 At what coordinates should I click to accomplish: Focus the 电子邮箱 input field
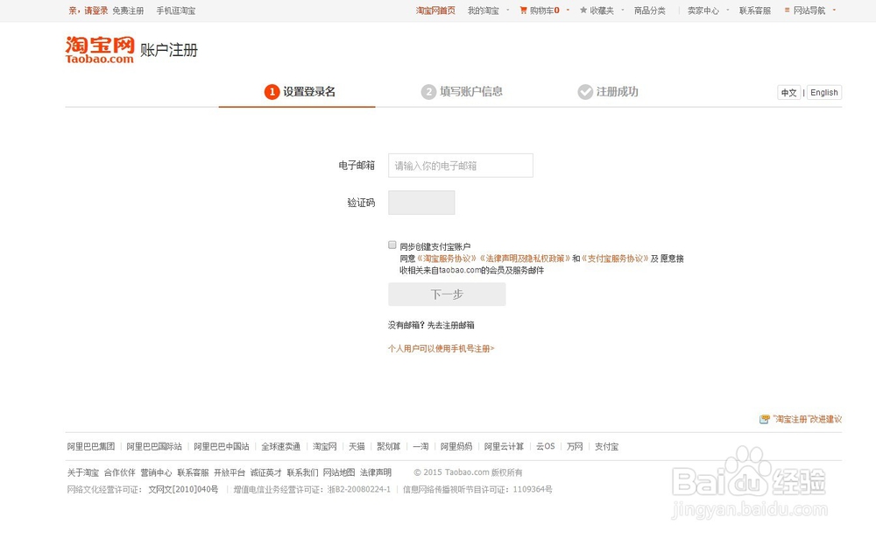pyautogui.click(x=461, y=166)
